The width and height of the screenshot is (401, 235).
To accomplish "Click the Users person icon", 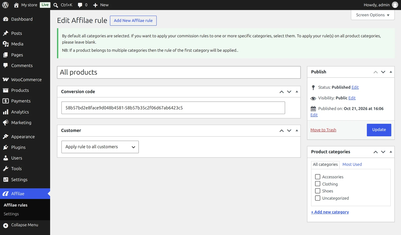I will pos(6,158).
